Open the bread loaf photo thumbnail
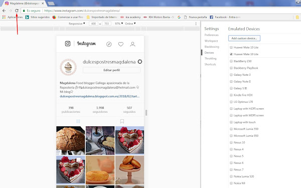 (x=71, y=140)
